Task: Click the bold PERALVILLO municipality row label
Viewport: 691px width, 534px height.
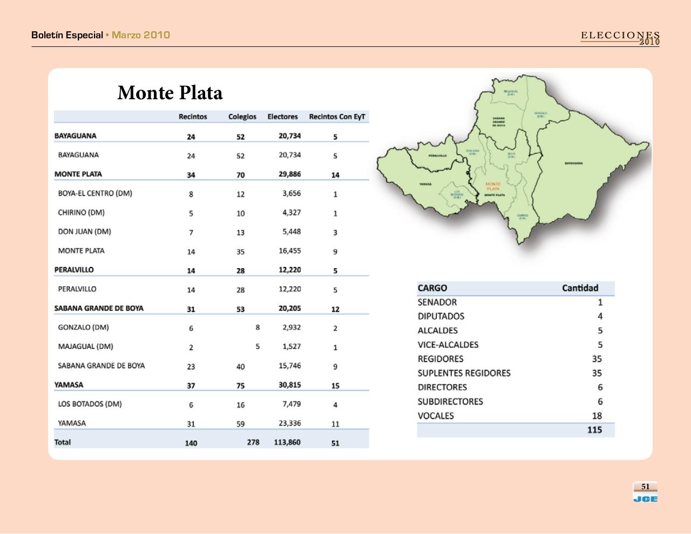Action: coord(74,270)
